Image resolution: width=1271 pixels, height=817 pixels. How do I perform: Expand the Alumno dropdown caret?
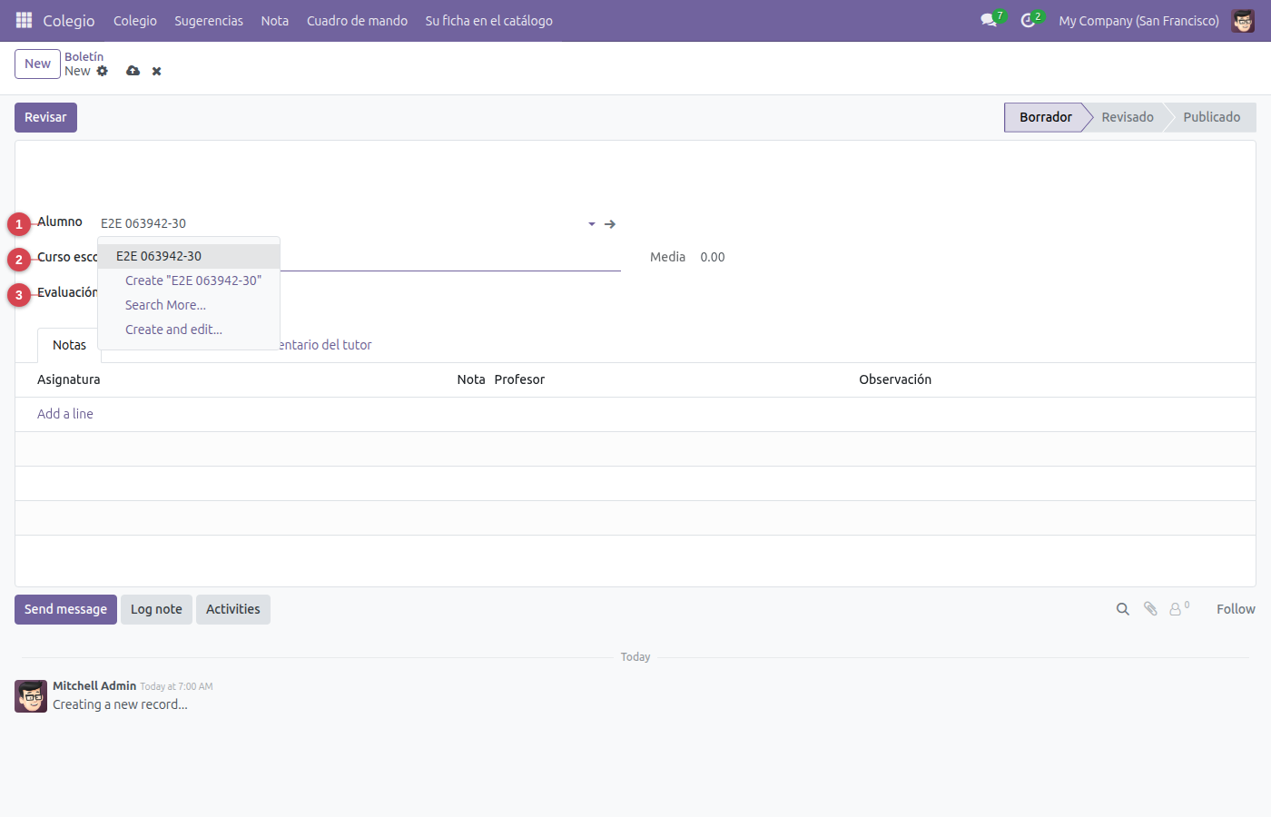[x=592, y=223]
